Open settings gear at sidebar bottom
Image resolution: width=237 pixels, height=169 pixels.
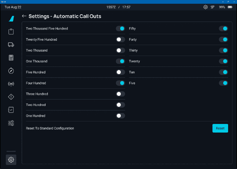[x=11, y=160]
